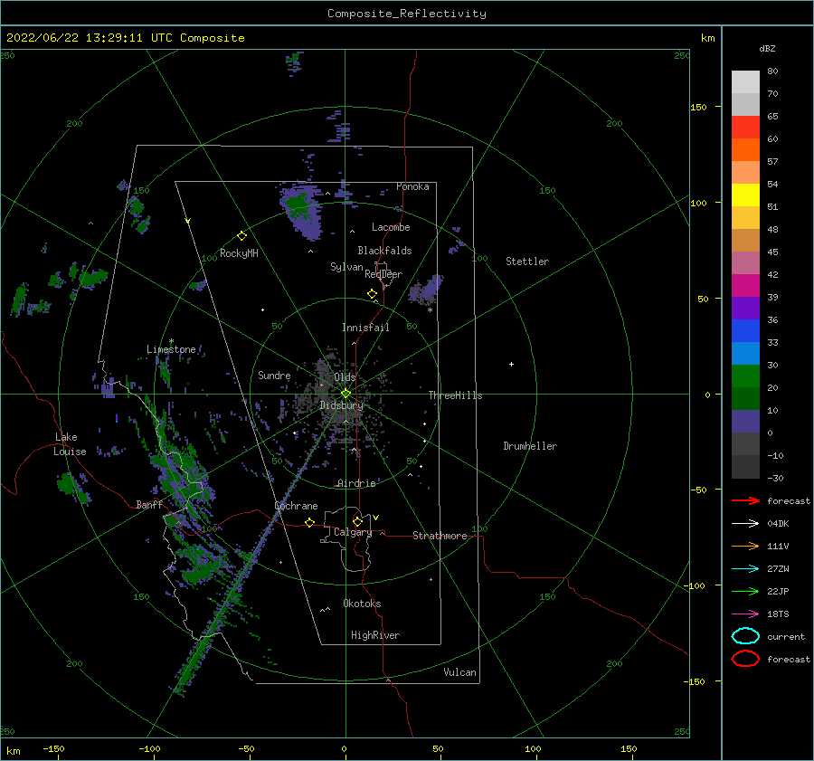This screenshot has width=814, height=761.
Task: Click the magenta 18TS arrow in legend
Action: coord(745,614)
